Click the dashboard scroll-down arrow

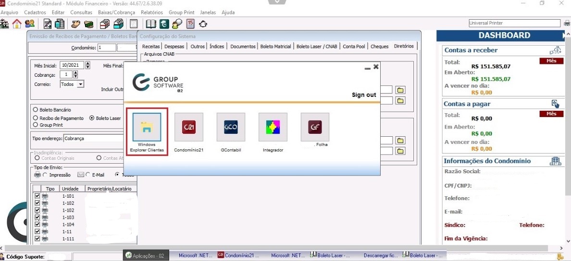pos(569,241)
